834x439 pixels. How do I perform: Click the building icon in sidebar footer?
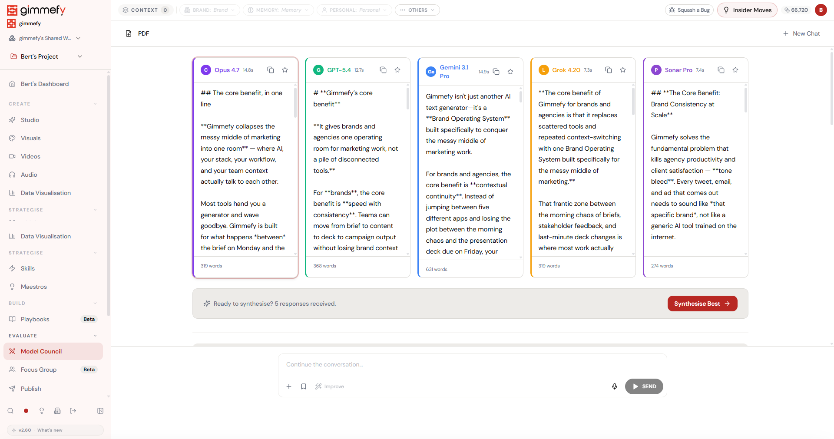[57, 411]
